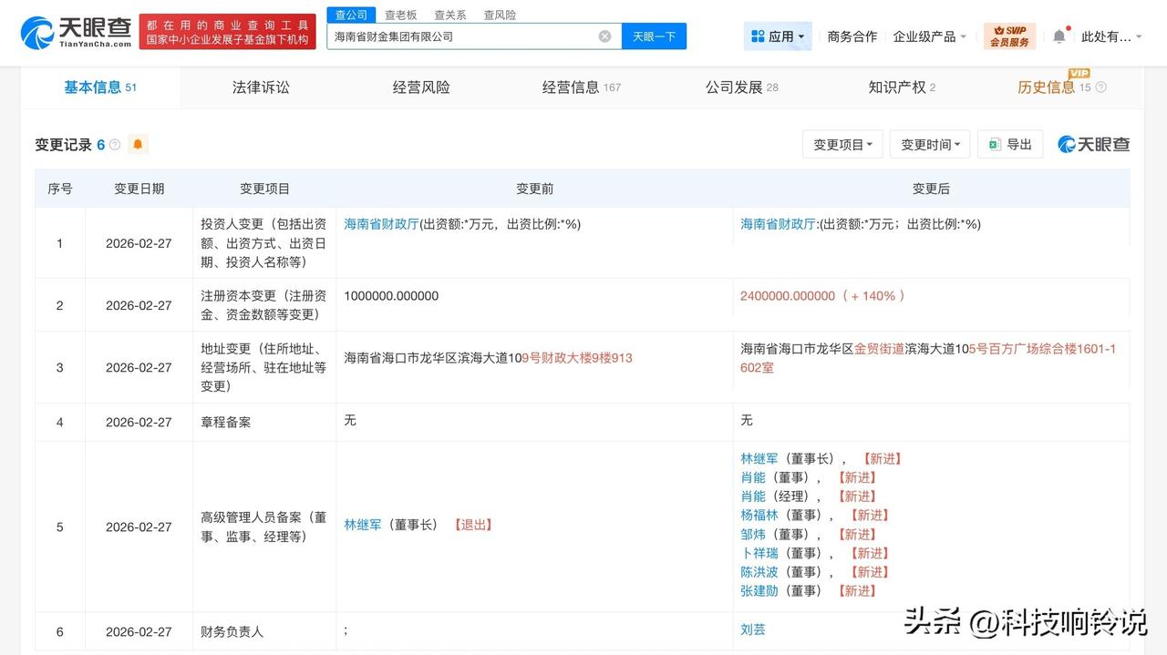Open 肖能 (董事) profile link
Viewport: 1167px width, 655px height.
753,477
